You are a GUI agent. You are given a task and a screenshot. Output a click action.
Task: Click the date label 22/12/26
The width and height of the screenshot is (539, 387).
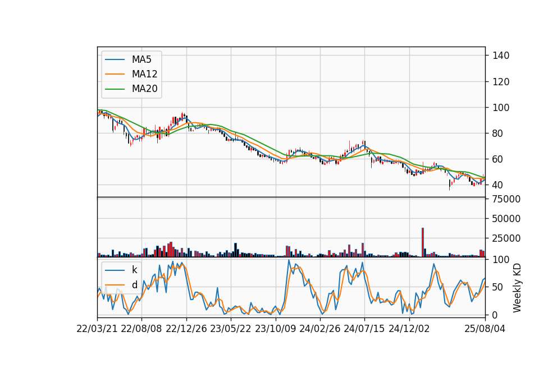tap(186, 329)
